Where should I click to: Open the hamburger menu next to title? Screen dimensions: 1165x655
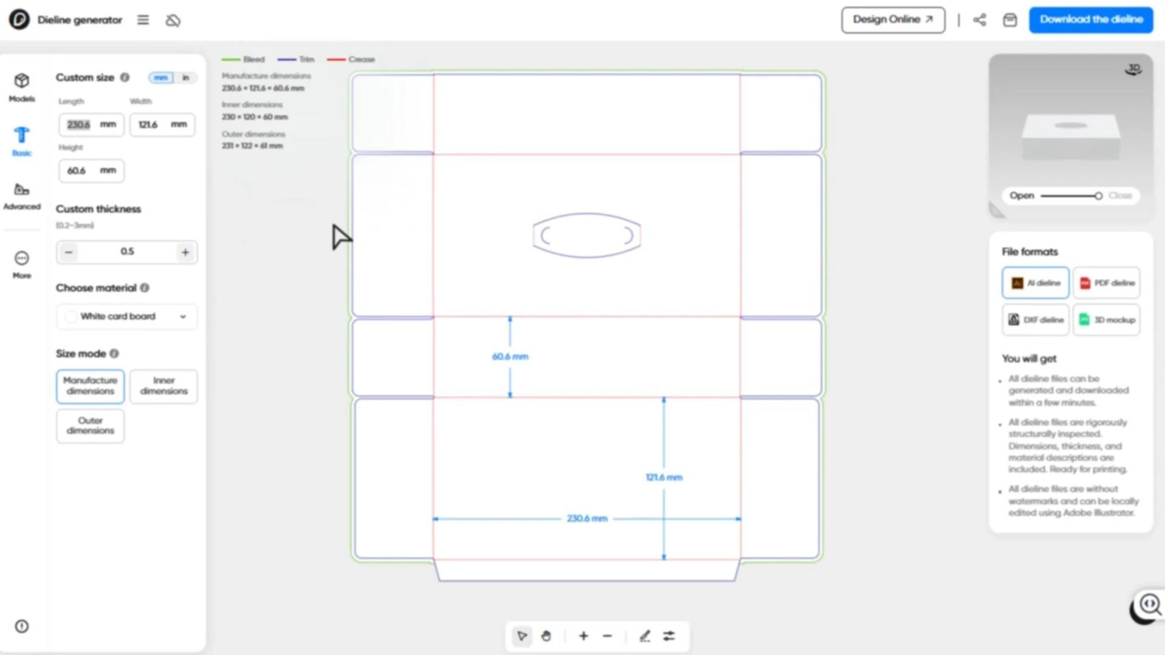tap(143, 20)
